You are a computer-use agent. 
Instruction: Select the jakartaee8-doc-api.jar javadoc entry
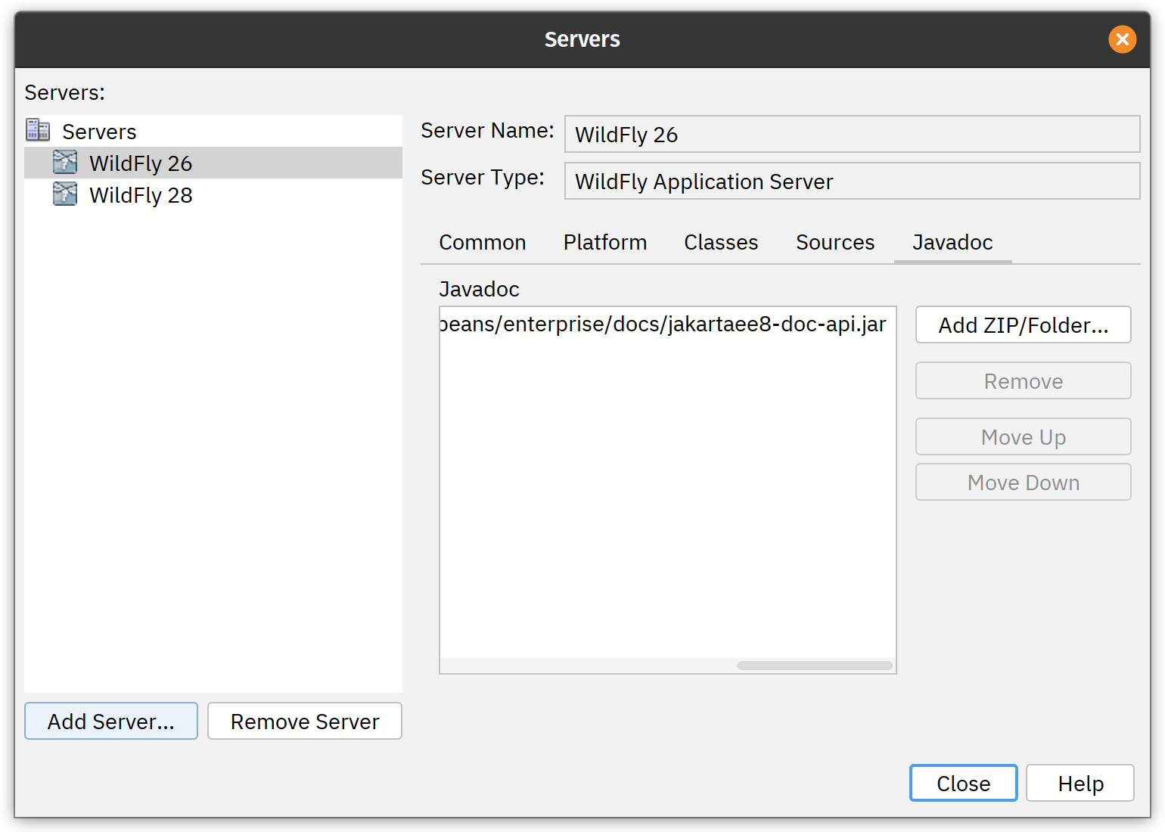pyautogui.click(x=667, y=324)
